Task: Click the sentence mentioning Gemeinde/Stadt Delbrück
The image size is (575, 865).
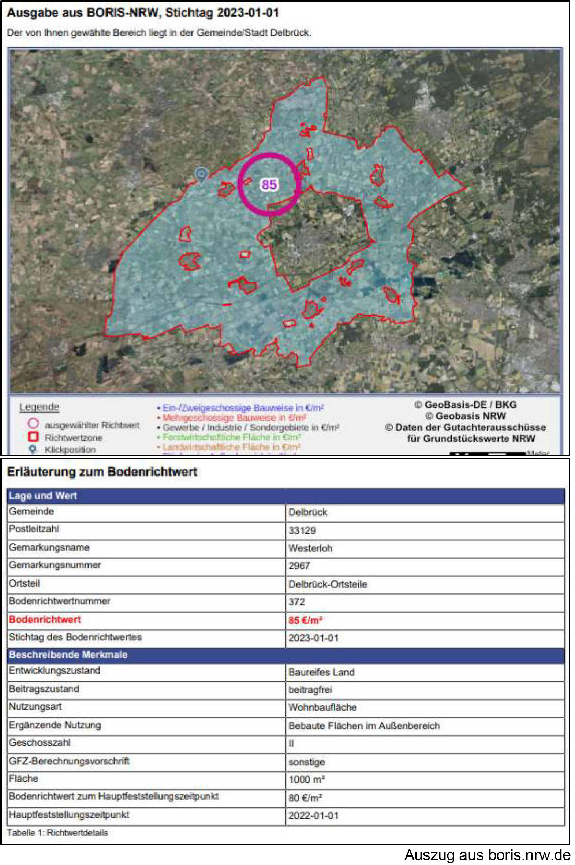Action: [x=159, y=32]
